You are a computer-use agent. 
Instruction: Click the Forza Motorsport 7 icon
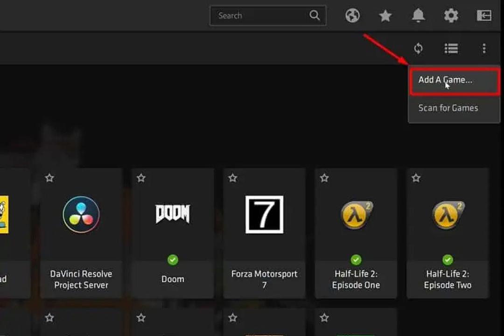[264, 215]
